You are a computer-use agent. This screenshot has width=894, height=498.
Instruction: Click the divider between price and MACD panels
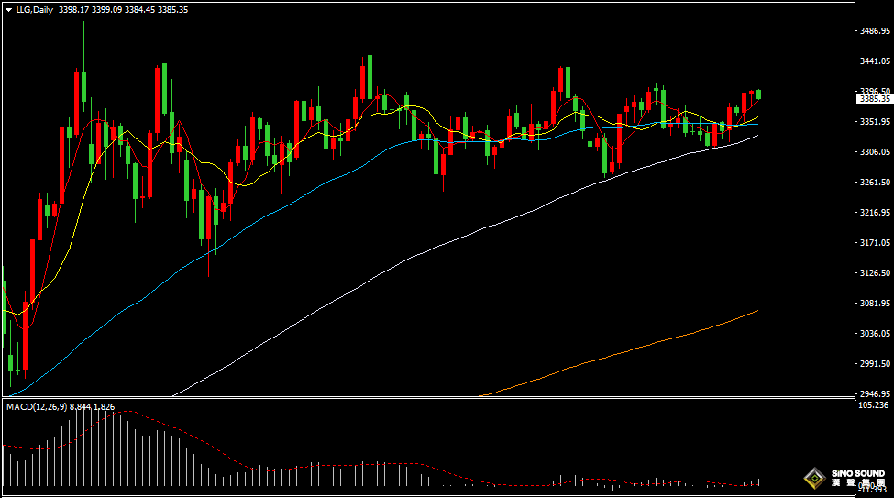(x=429, y=398)
